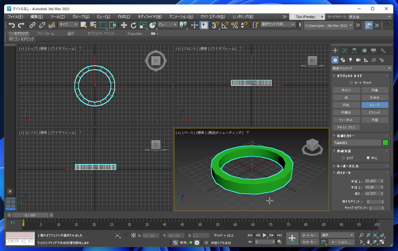The width and height of the screenshot is (398, 251).
Task: Click the ティーポット primitive button
Action: click(346, 120)
